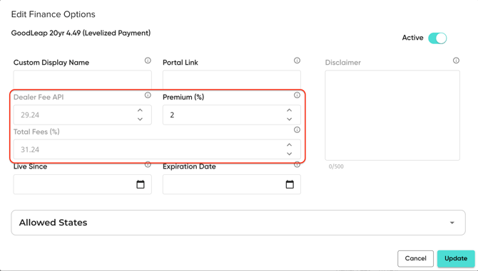Click info icon beside Portal Link
The image size is (478, 271).
297,60
